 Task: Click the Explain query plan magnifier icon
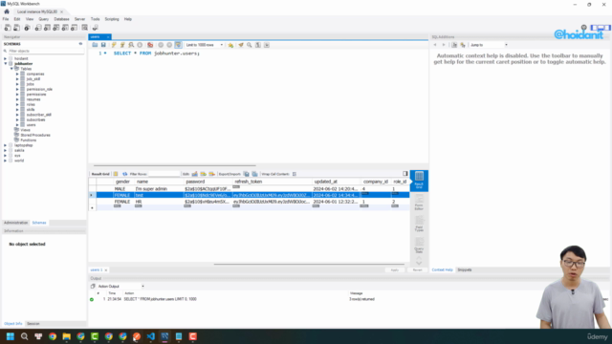131,45
